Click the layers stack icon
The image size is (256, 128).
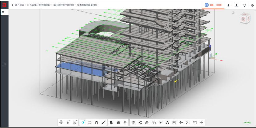click(133, 122)
